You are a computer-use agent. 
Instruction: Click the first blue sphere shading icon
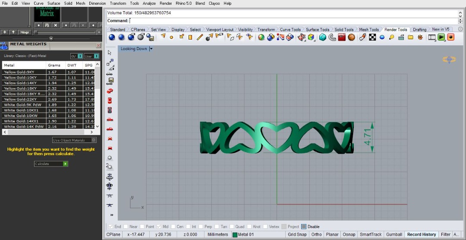click(x=112, y=38)
